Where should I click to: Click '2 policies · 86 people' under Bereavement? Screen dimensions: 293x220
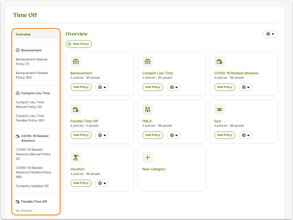click(x=85, y=78)
